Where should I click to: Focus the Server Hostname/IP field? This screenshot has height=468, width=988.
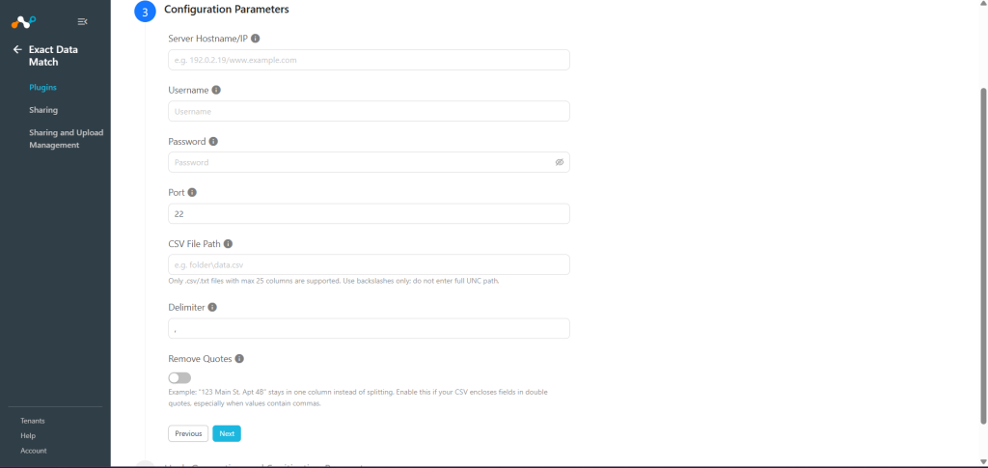(370, 60)
